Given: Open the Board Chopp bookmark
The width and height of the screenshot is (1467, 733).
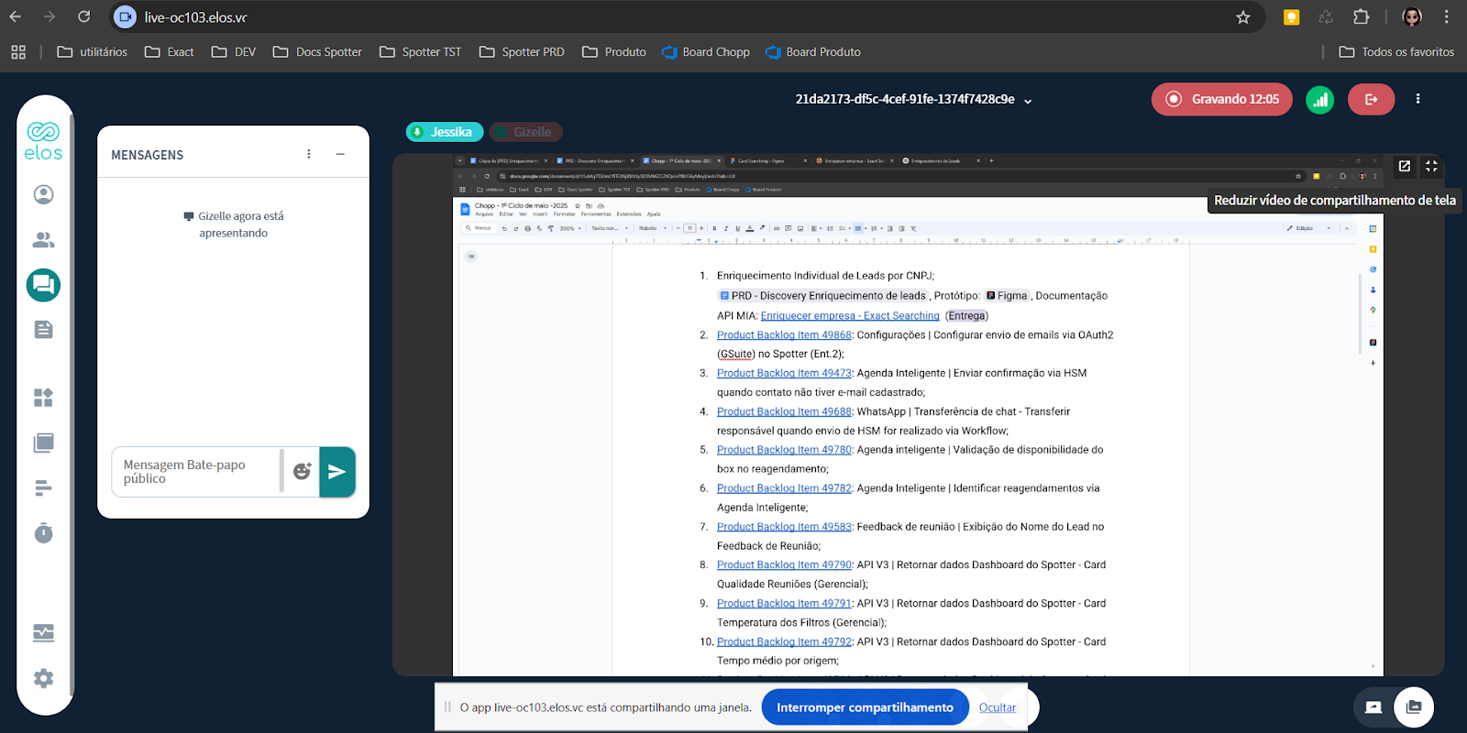Looking at the screenshot, I should pos(706,52).
